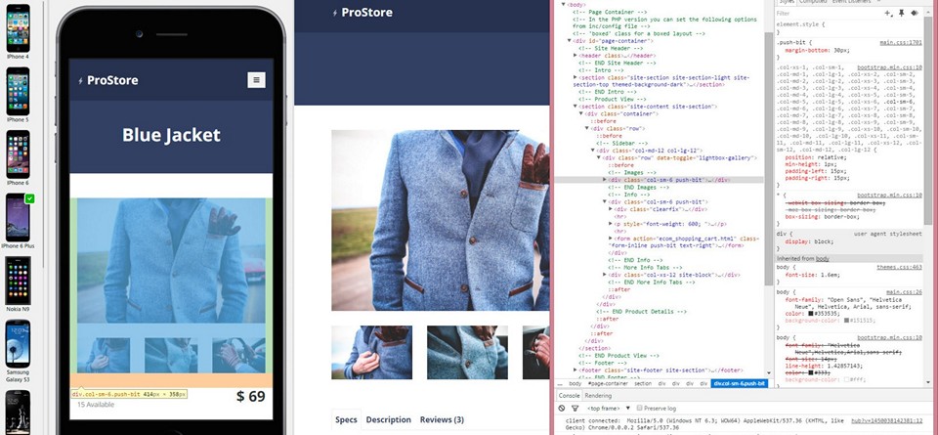Click the #353535 color swatch

pos(810,313)
